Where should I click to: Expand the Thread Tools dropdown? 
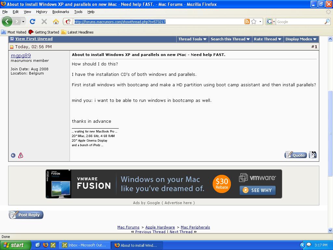(193, 39)
